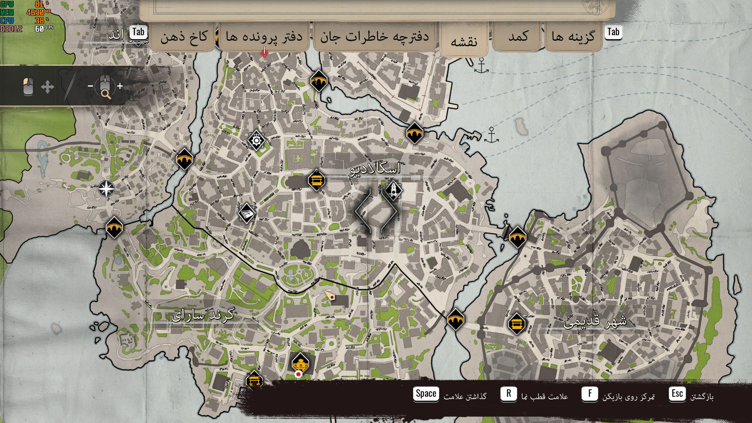Open the دفترچه خاطرات جان tab
The height and width of the screenshot is (423, 752).
pos(374,37)
